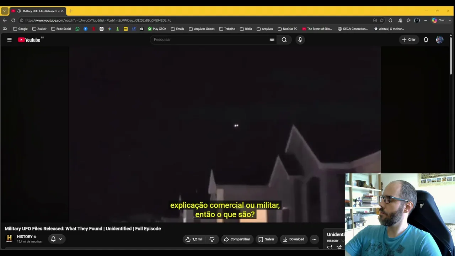Screen dimensions: 455x256
Task: View site information padlock icon
Action: [22, 20]
